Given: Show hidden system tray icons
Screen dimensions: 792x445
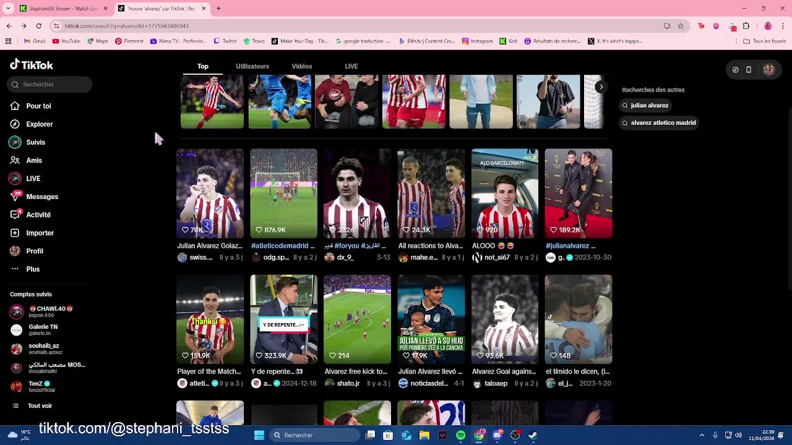Looking at the screenshot, I should tap(702, 435).
